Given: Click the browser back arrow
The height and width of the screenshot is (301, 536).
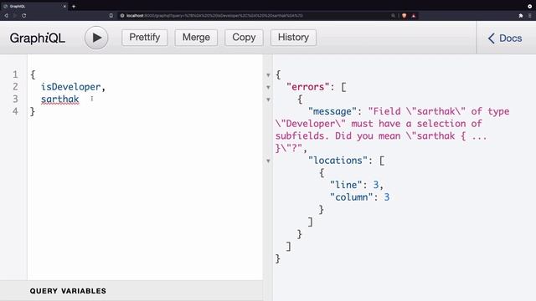Looking at the screenshot, I should tap(6, 16).
